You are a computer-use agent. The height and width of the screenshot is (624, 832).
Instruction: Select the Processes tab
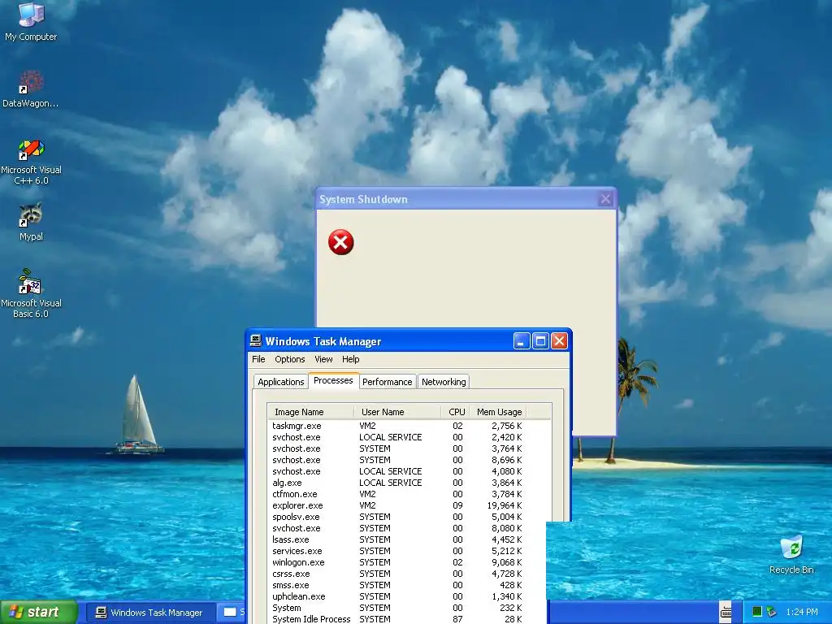pyautogui.click(x=333, y=380)
